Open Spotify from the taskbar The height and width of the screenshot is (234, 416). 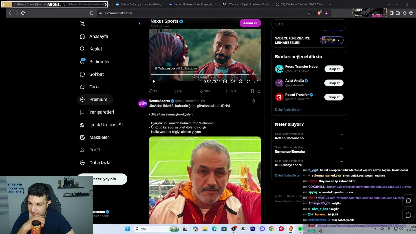coord(300,229)
